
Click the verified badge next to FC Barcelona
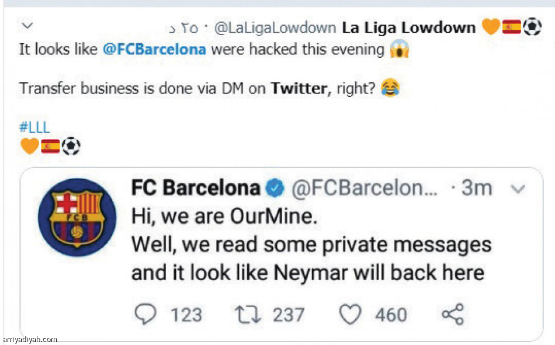(272, 187)
